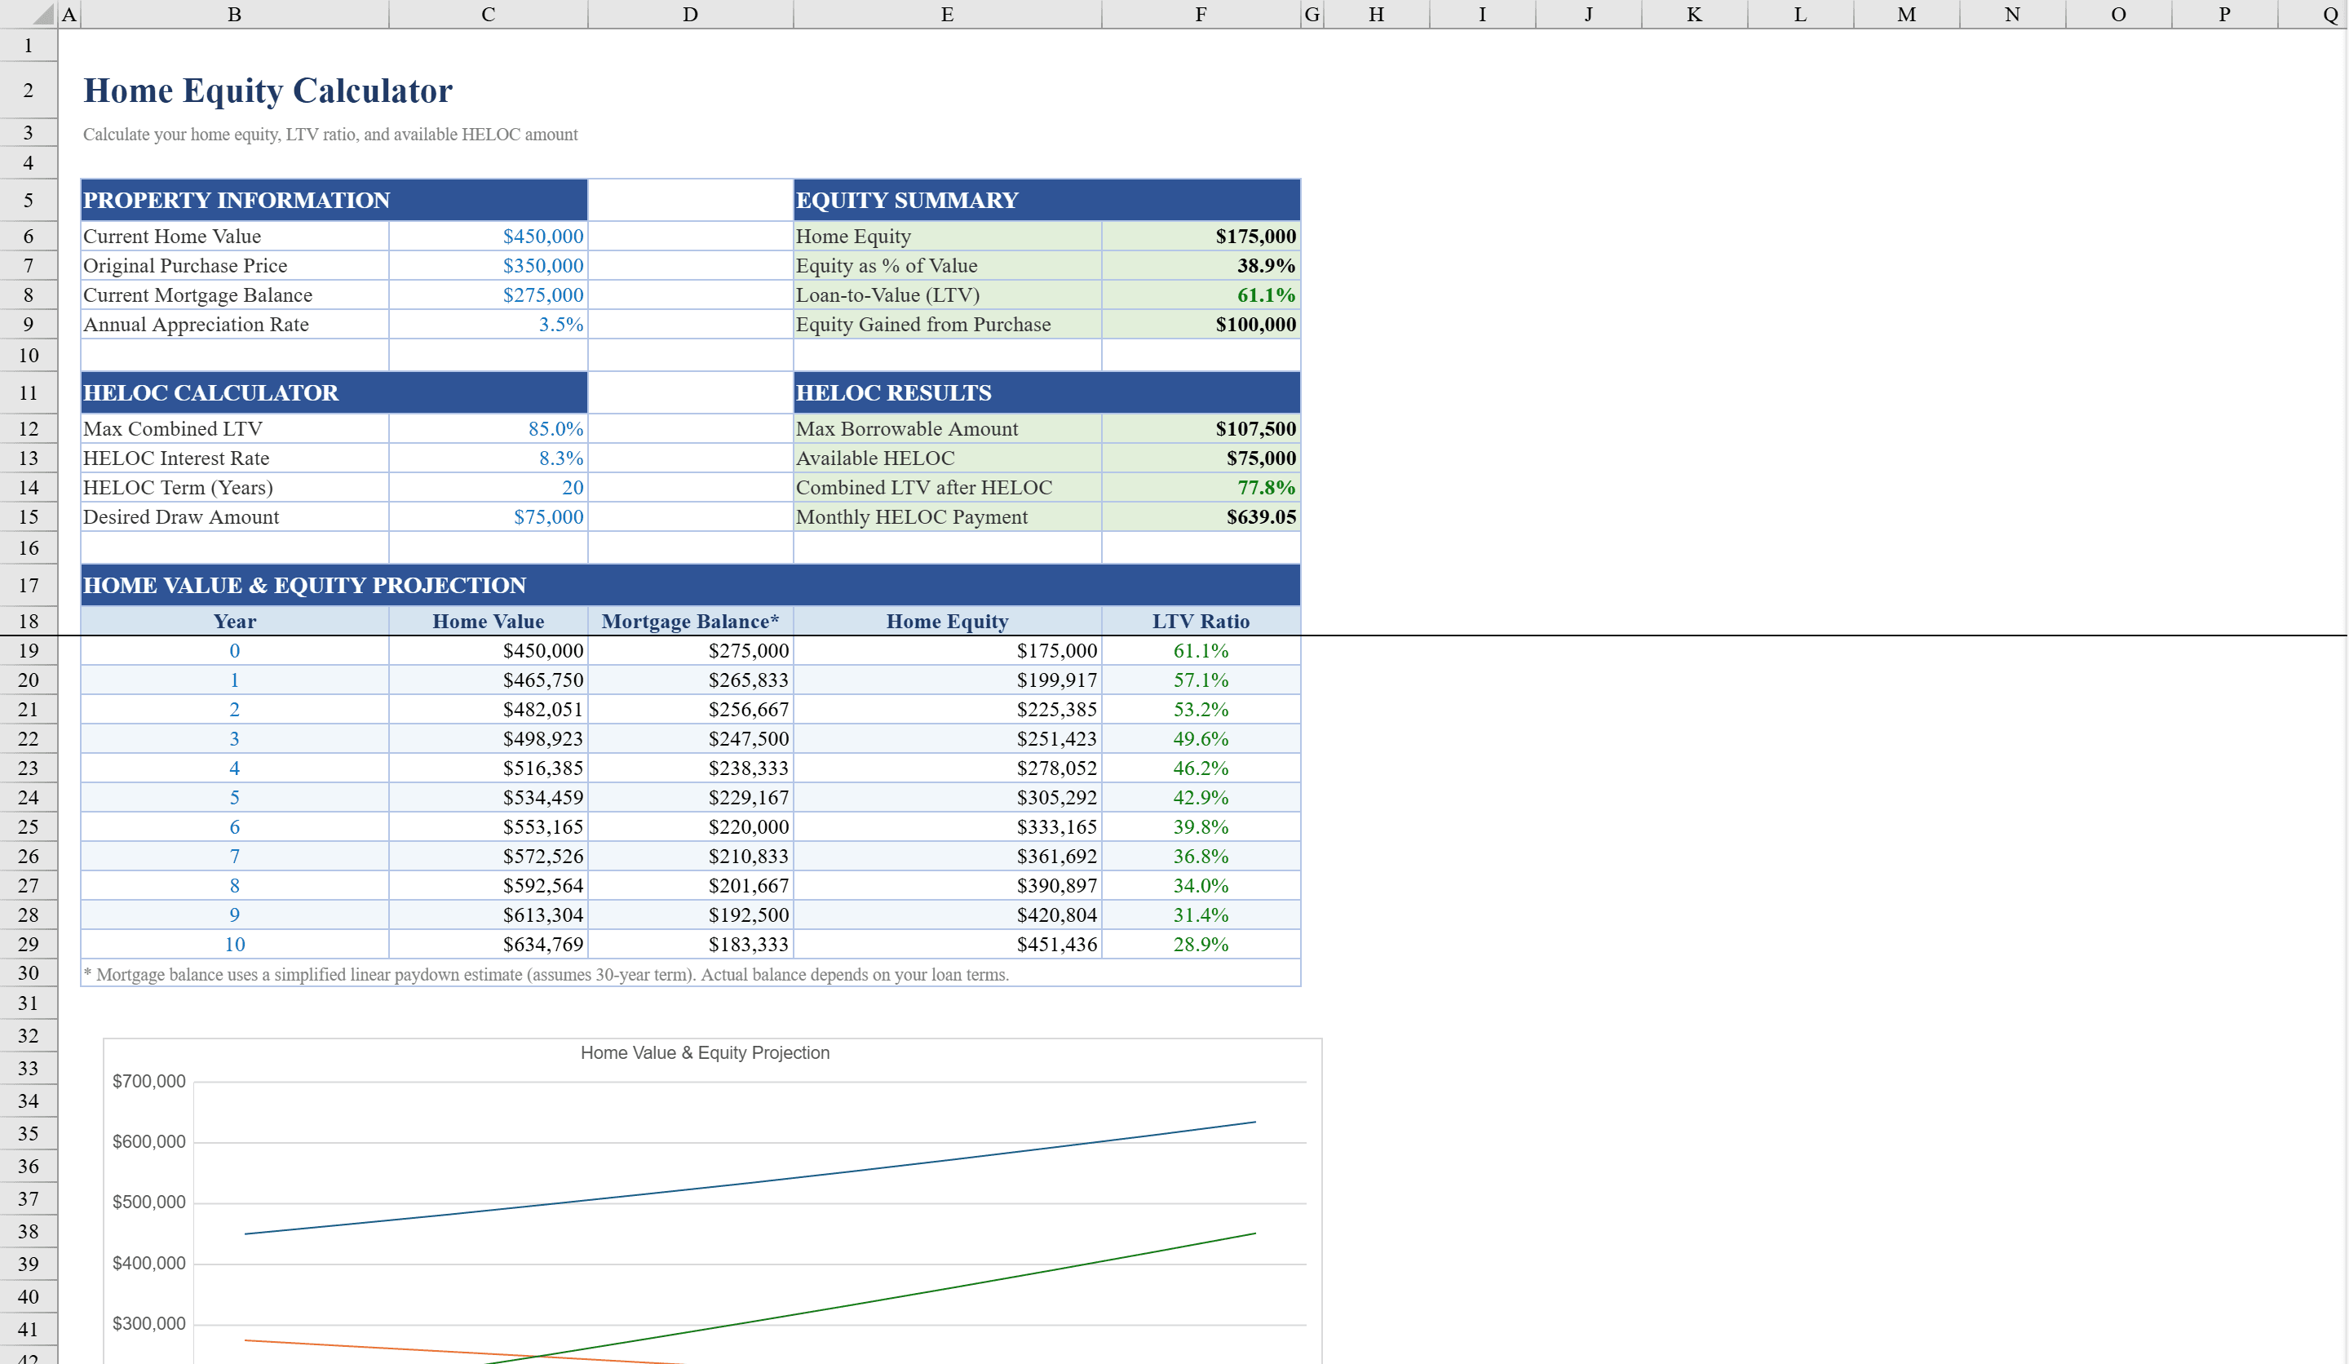This screenshot has width=2349, height=1364.
Task: Click the Mortgage Balance* column heading
Action: [691, 621]
